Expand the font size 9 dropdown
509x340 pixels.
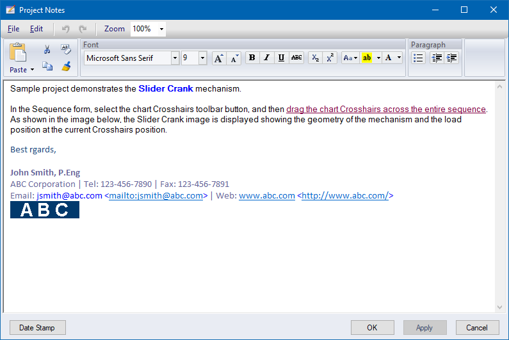pyautogui.click(x=202, y=58)
